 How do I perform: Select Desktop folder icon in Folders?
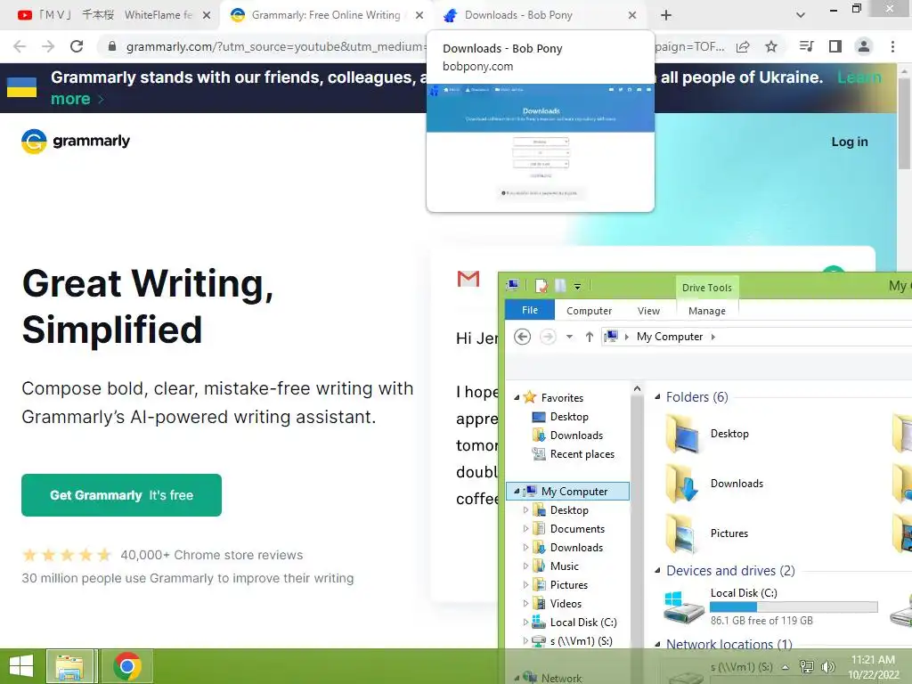tap(682, 434)
